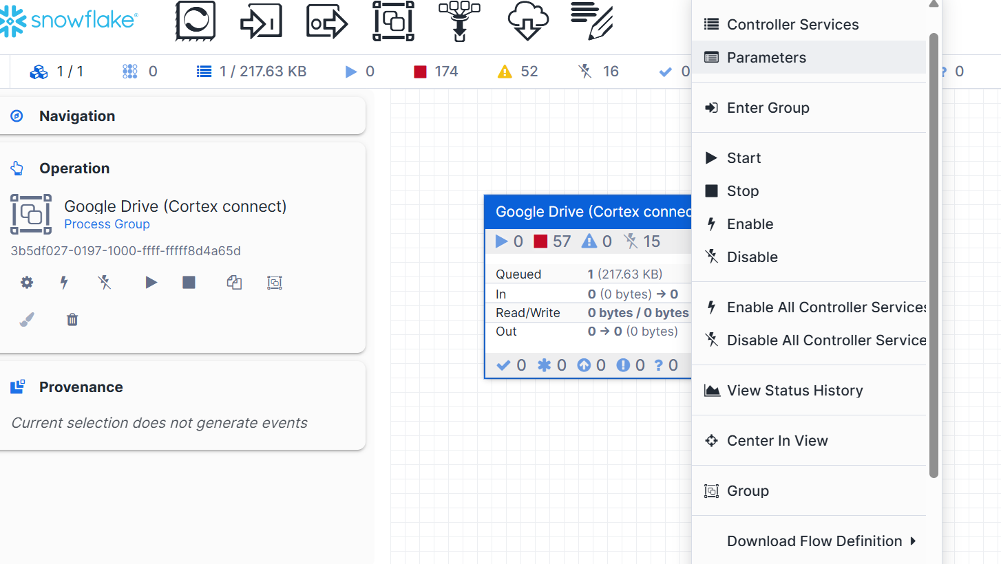Click the context menu vertical scrollbar
Image resolution: width=1001 pixels, height=564 pixels.
934,254
